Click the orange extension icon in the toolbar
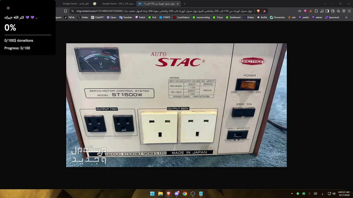 tap(311, 11)
